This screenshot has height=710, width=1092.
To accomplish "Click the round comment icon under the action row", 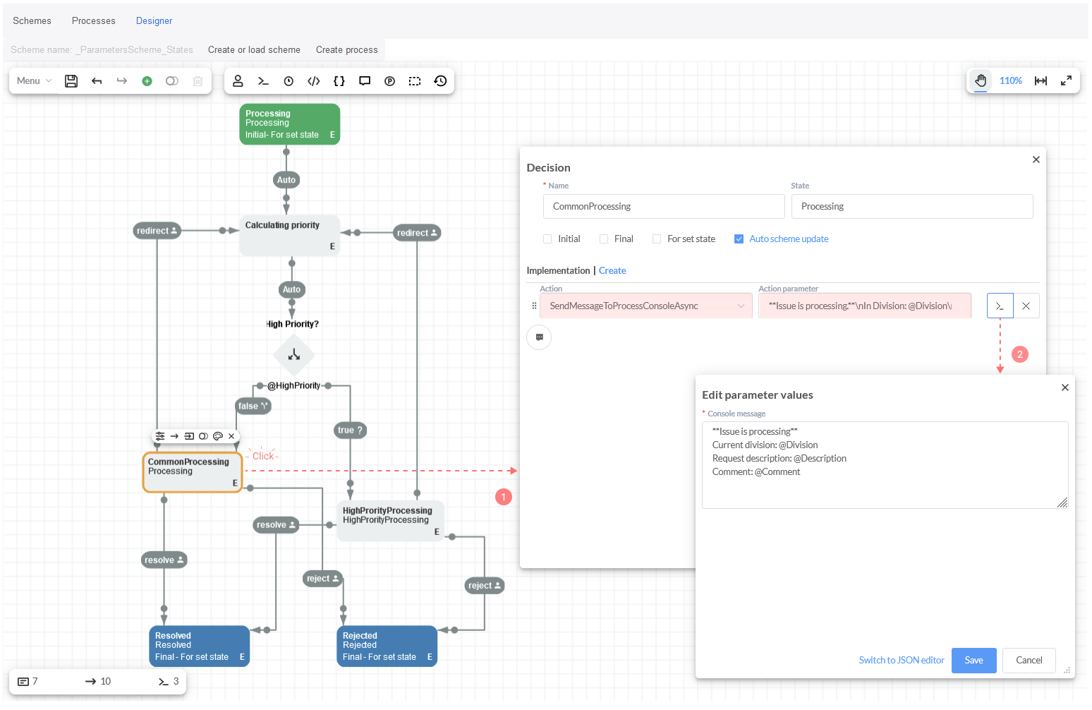I will click(x=539, y=337).
